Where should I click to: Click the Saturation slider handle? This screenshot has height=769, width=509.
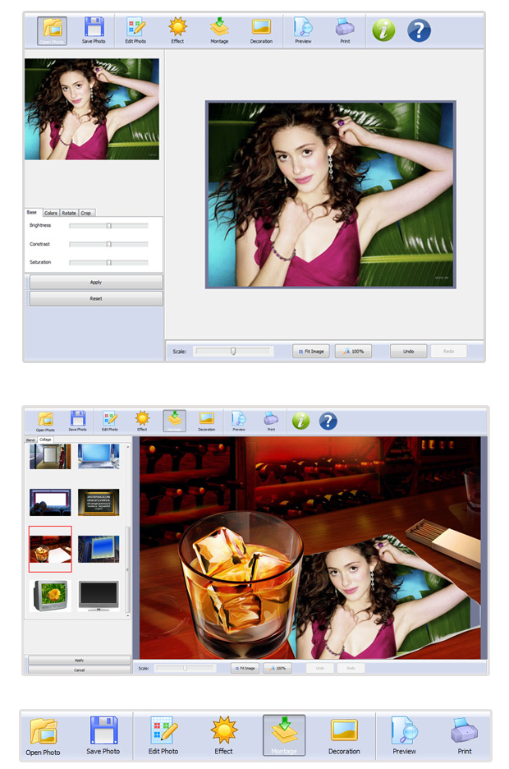point(108,262)
